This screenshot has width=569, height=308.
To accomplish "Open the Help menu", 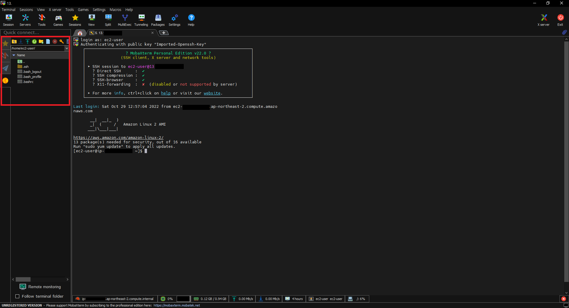I will point(129,9).
